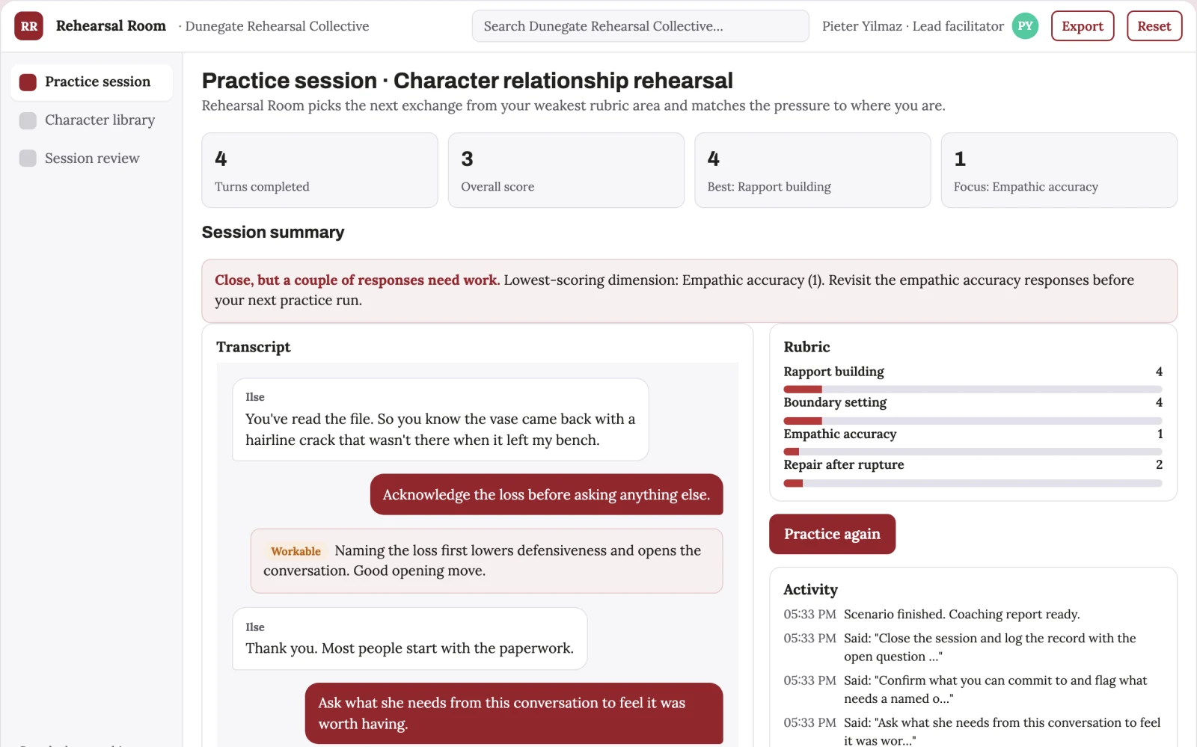
Task: Click the Workable feedback badge
Action: (x=296, y=551)
